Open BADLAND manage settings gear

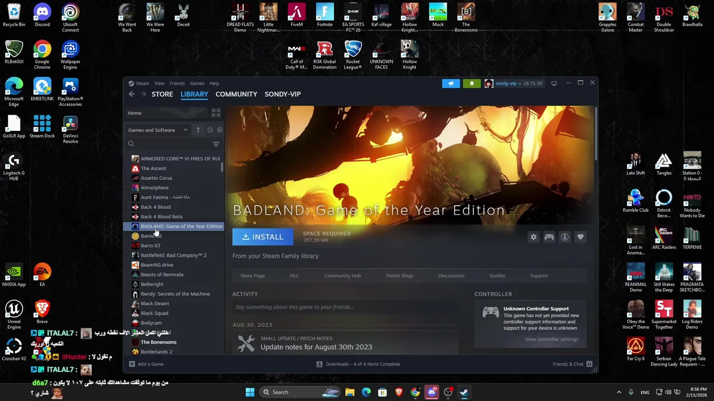(x=533, y=237)
